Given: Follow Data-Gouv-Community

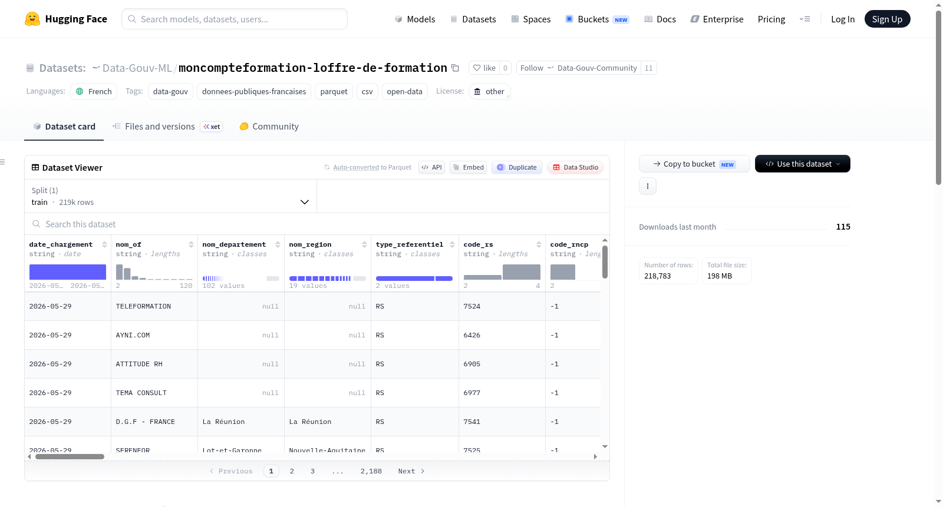Looking at the screenshot, I should pos(579,68).
